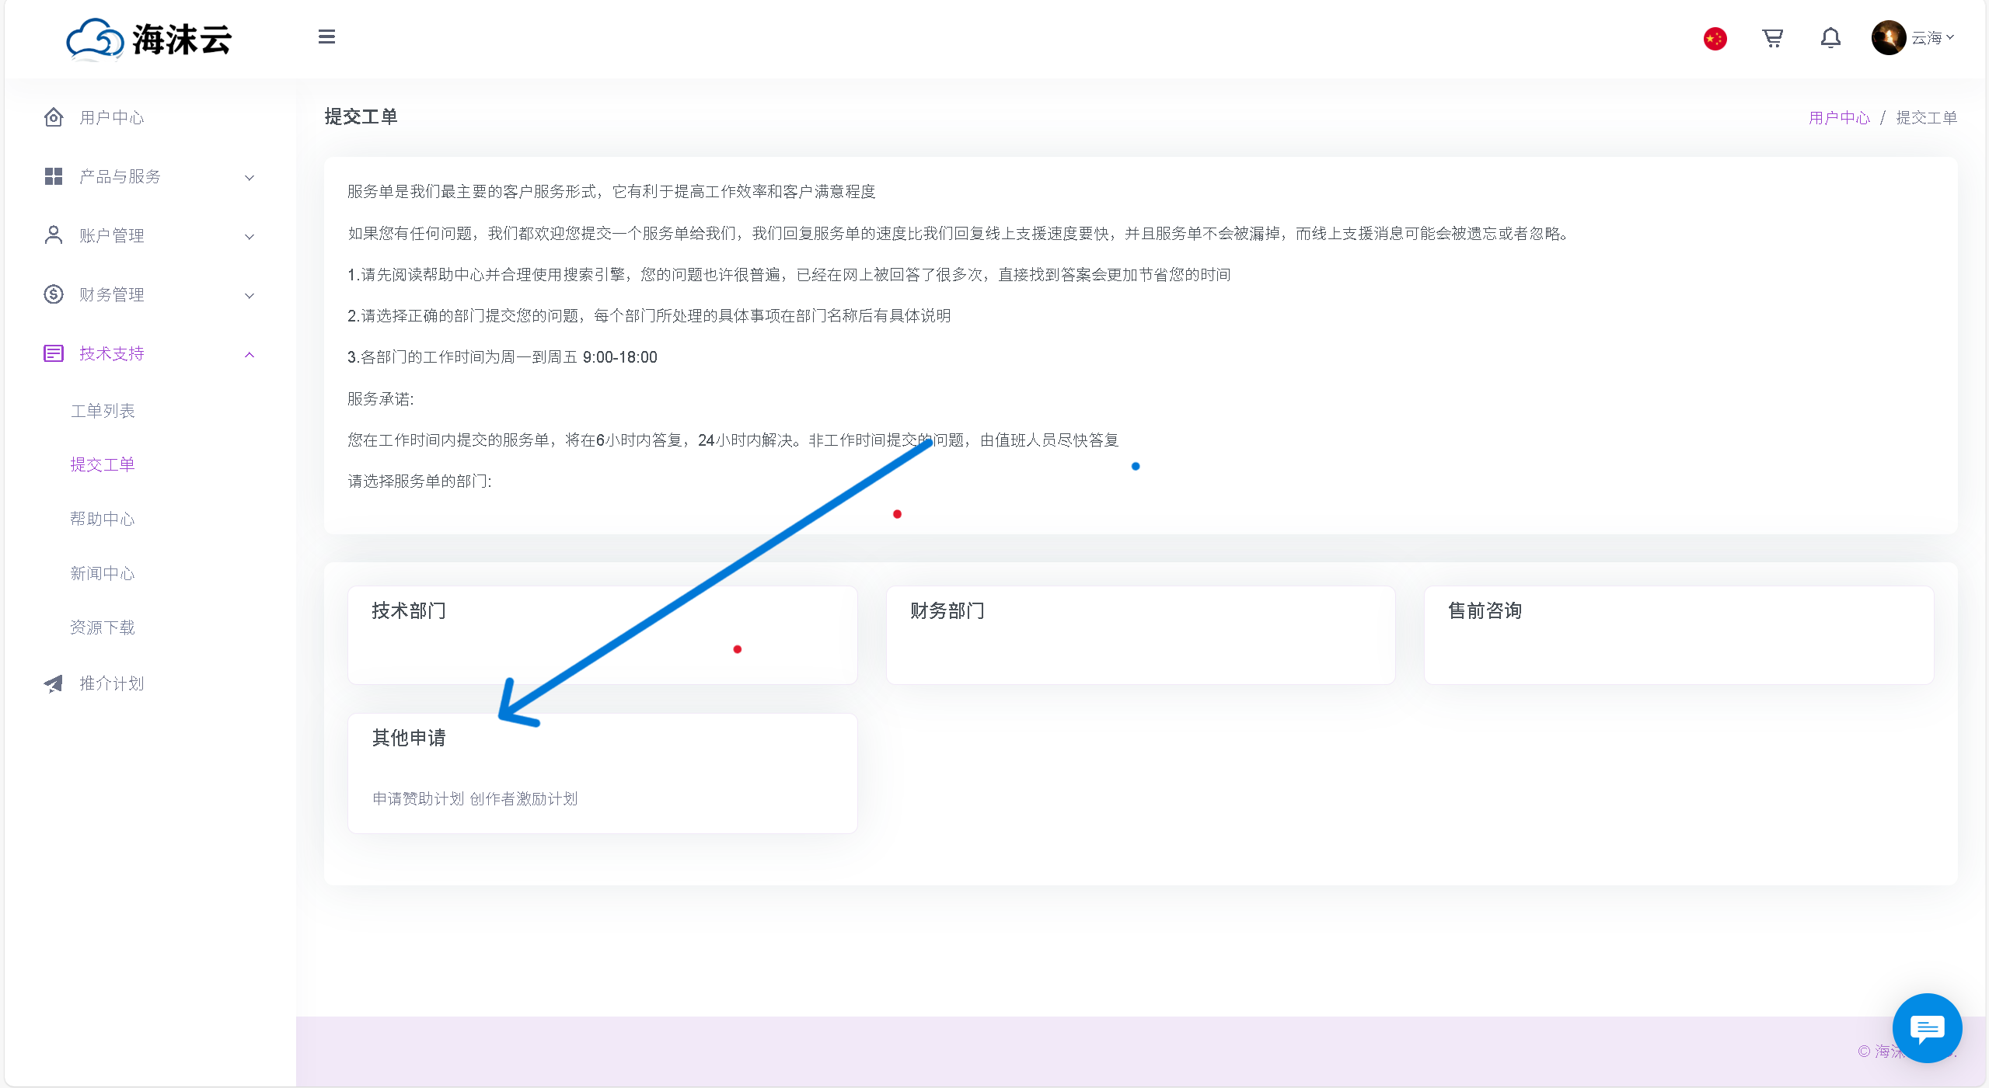Click the 用户中心 breadcrumb link
The image size is (1989, 1088).
(1838, 117)
